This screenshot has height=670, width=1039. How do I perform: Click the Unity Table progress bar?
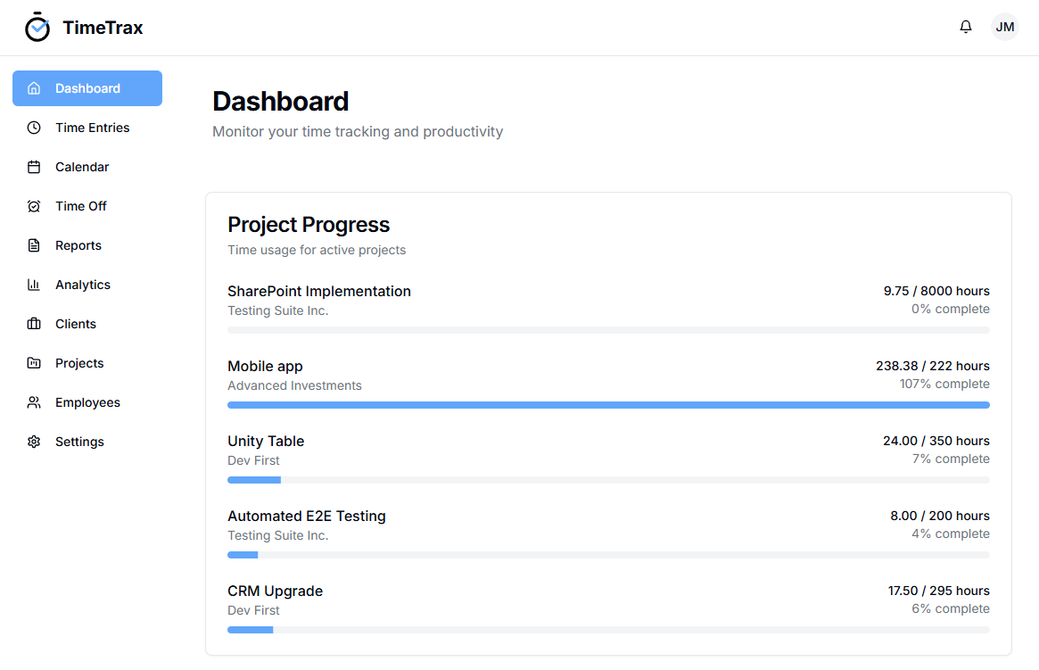tap(608, 480)
